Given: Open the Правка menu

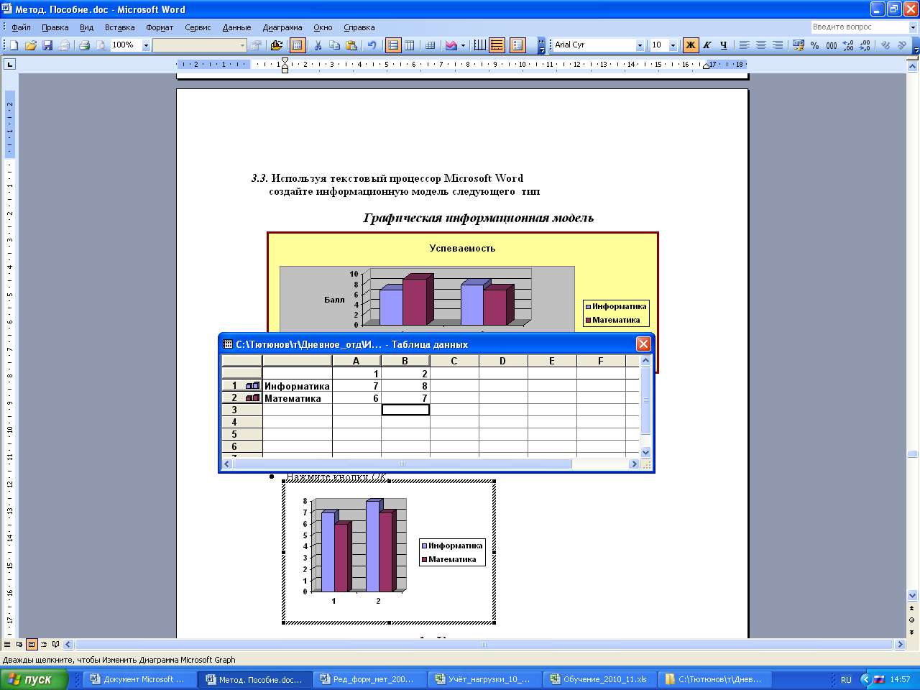Looking at the screenshot, I should pyautogui.click(x=55, y=27).
